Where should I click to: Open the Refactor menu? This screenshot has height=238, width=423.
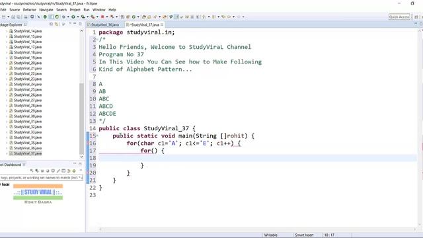(x=29, y=10)
